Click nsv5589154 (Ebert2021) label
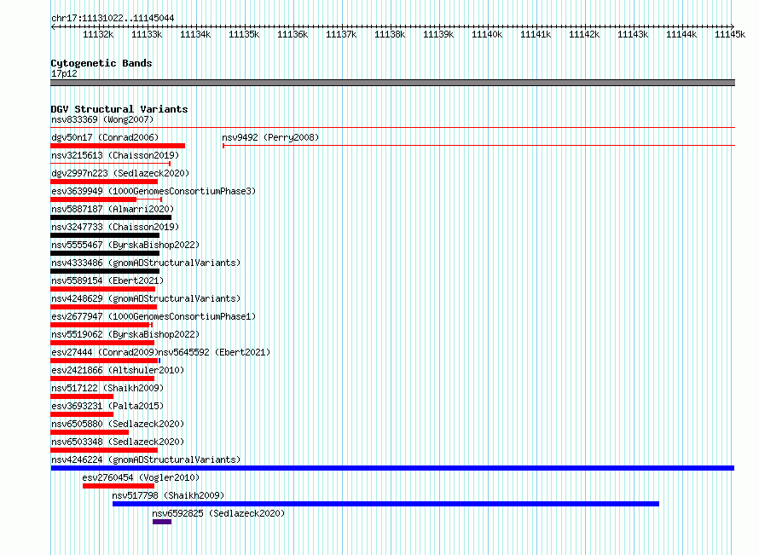The height and width of the screenshot is (555, 759). [x=107, y=280]
